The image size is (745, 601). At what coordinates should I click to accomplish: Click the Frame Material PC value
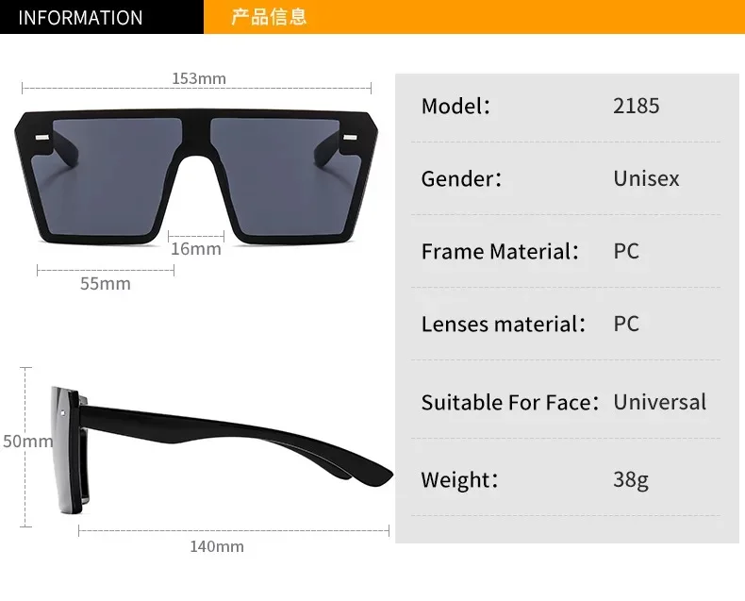pos(626,251)
